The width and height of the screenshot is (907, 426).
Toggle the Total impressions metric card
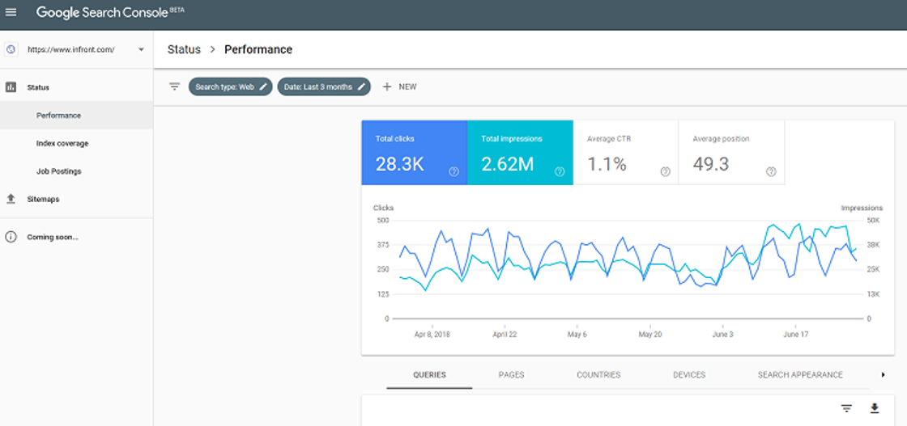pyautogui.click(x=520, y=153)
